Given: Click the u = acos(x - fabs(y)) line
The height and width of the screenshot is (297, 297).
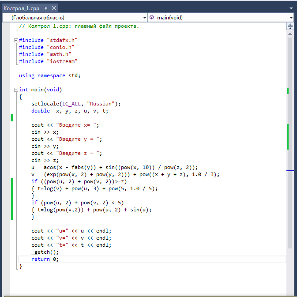Looking at the screenshot, I should pos(115,167).
